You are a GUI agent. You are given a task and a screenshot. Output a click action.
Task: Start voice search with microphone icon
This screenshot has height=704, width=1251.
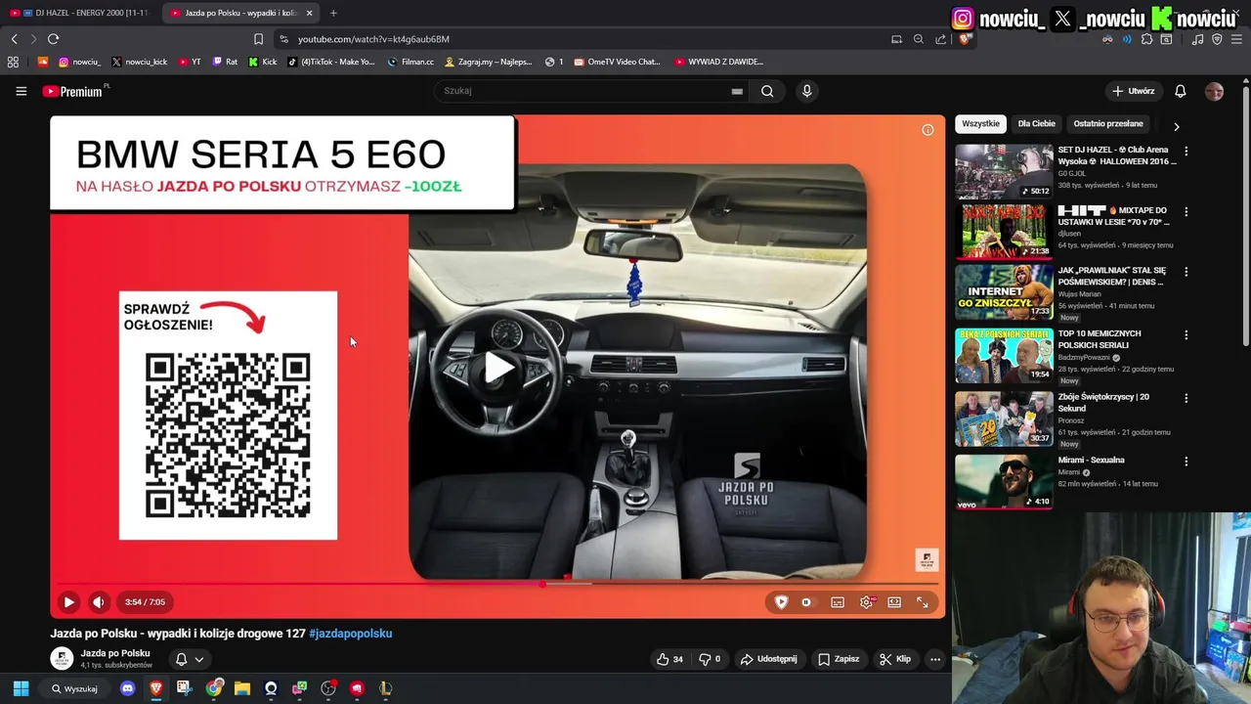[x=806, y=91]
